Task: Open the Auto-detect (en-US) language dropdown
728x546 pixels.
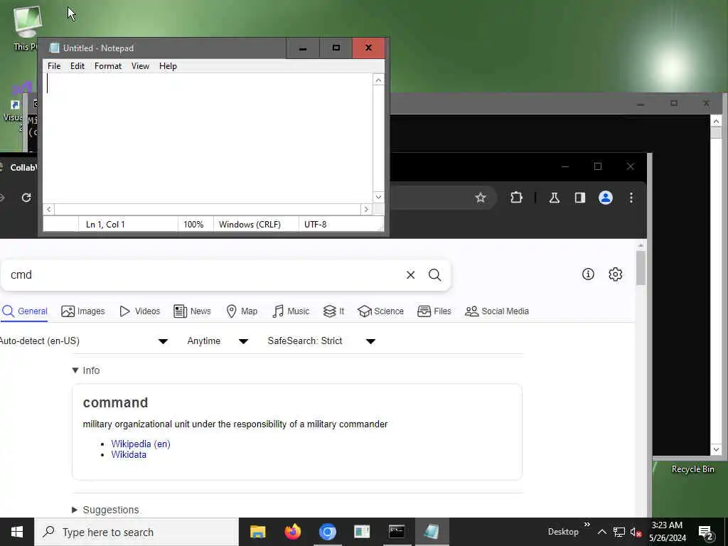Action: pos(84,341)
